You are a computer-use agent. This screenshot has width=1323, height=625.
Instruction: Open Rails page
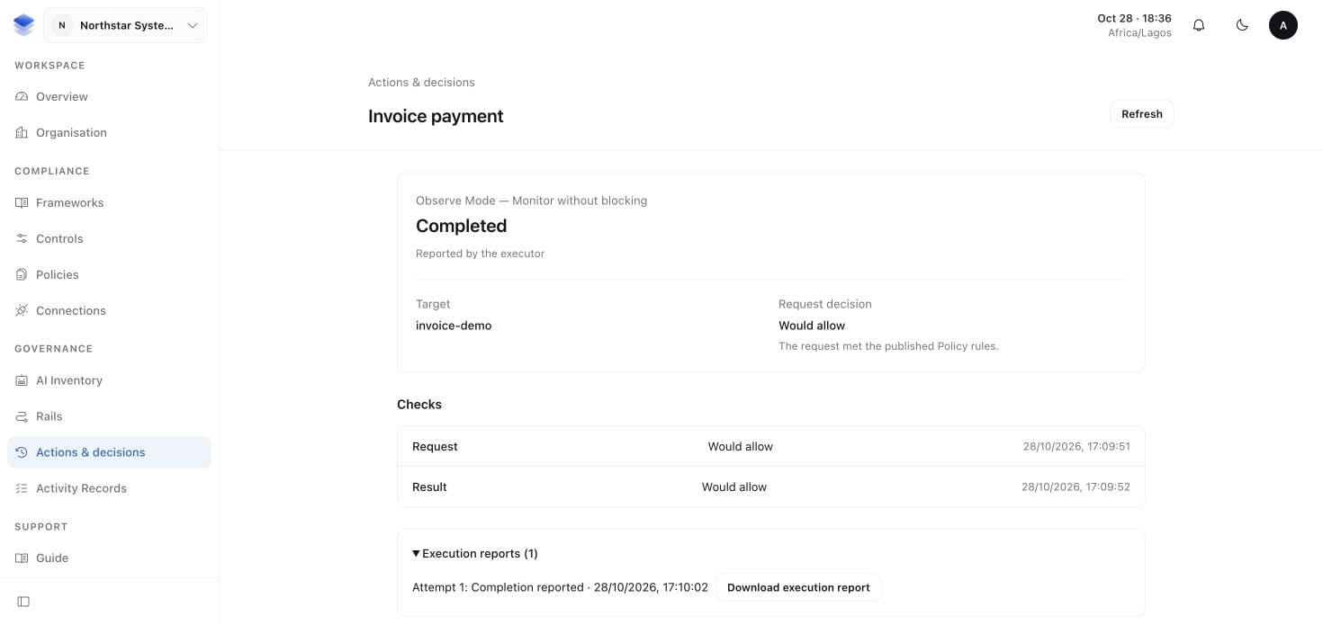(x=109, y=416)
